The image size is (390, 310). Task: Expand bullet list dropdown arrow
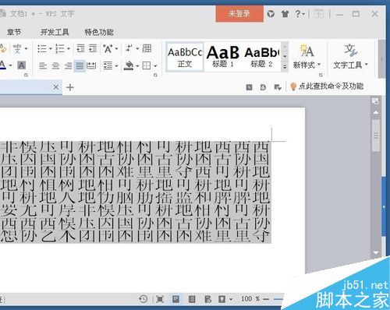(51, 48)
